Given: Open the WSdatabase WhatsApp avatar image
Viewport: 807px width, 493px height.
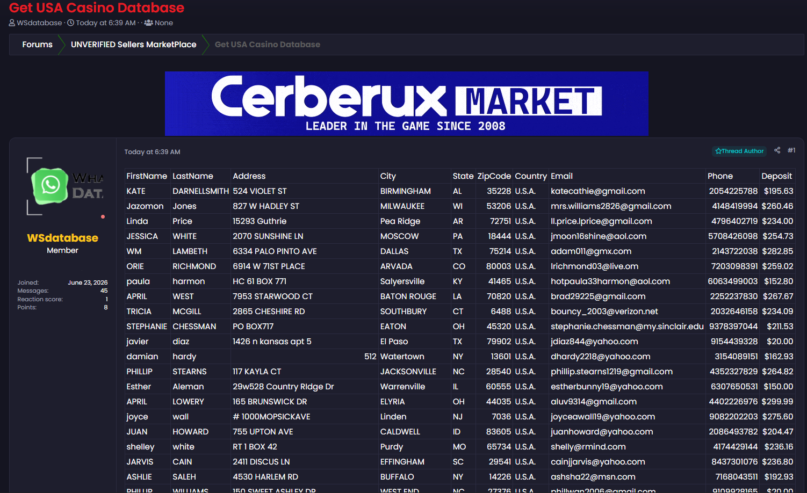Looking at the screenshot, I should [65, 186].
